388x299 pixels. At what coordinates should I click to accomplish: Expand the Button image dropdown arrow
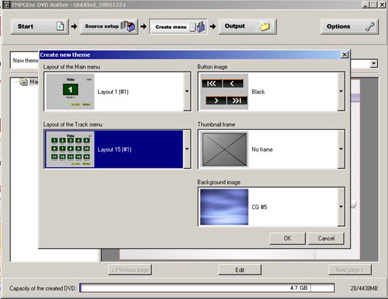(341, 92)
